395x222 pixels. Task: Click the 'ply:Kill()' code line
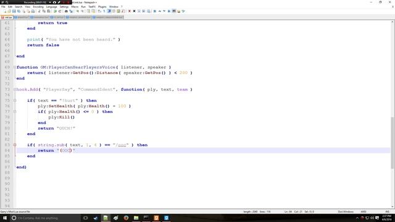62,117
